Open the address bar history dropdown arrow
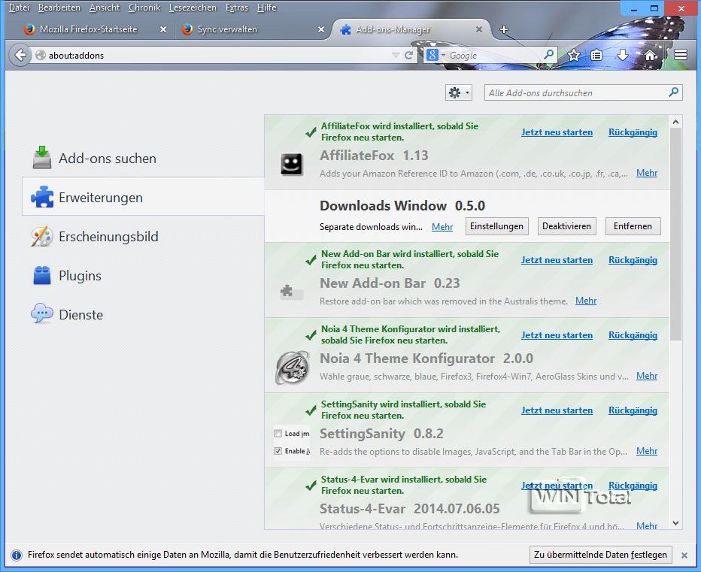701x572 pixels. [x=396, y=55]
